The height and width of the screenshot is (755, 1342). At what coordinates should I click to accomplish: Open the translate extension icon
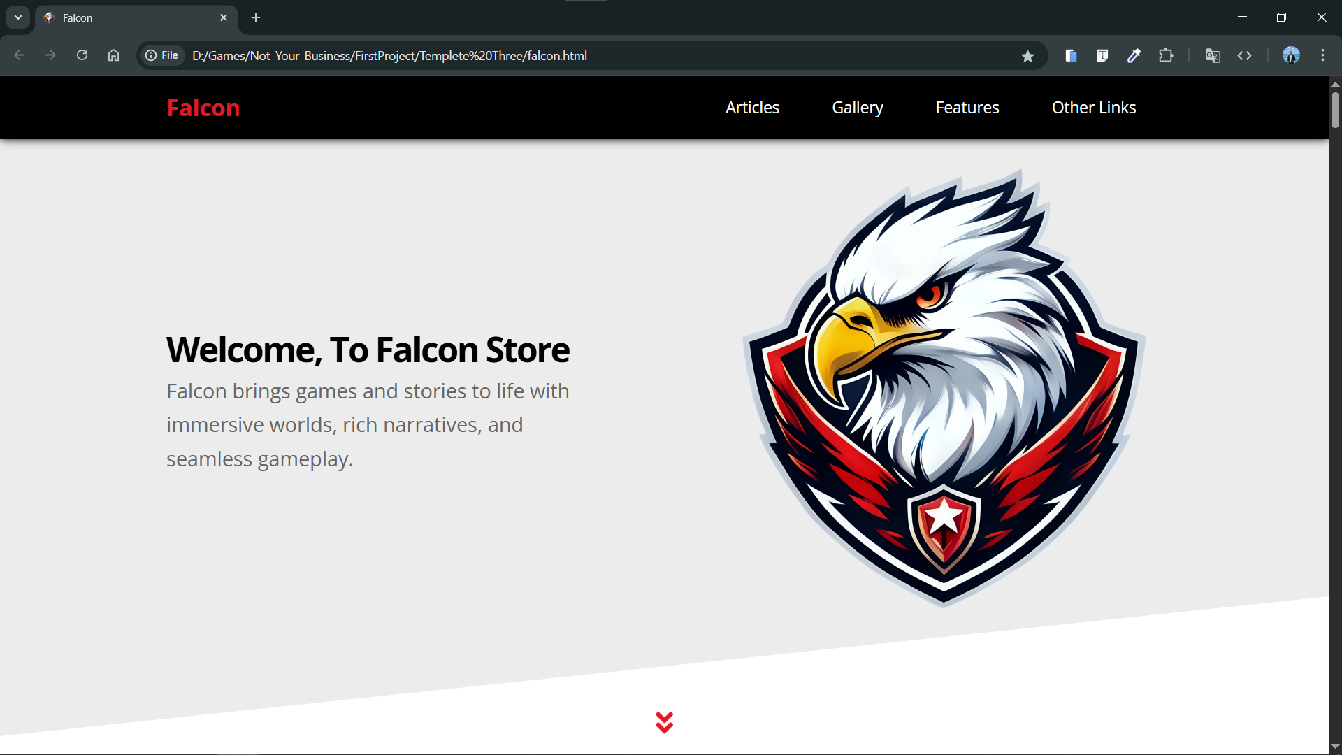(1213, 55)
